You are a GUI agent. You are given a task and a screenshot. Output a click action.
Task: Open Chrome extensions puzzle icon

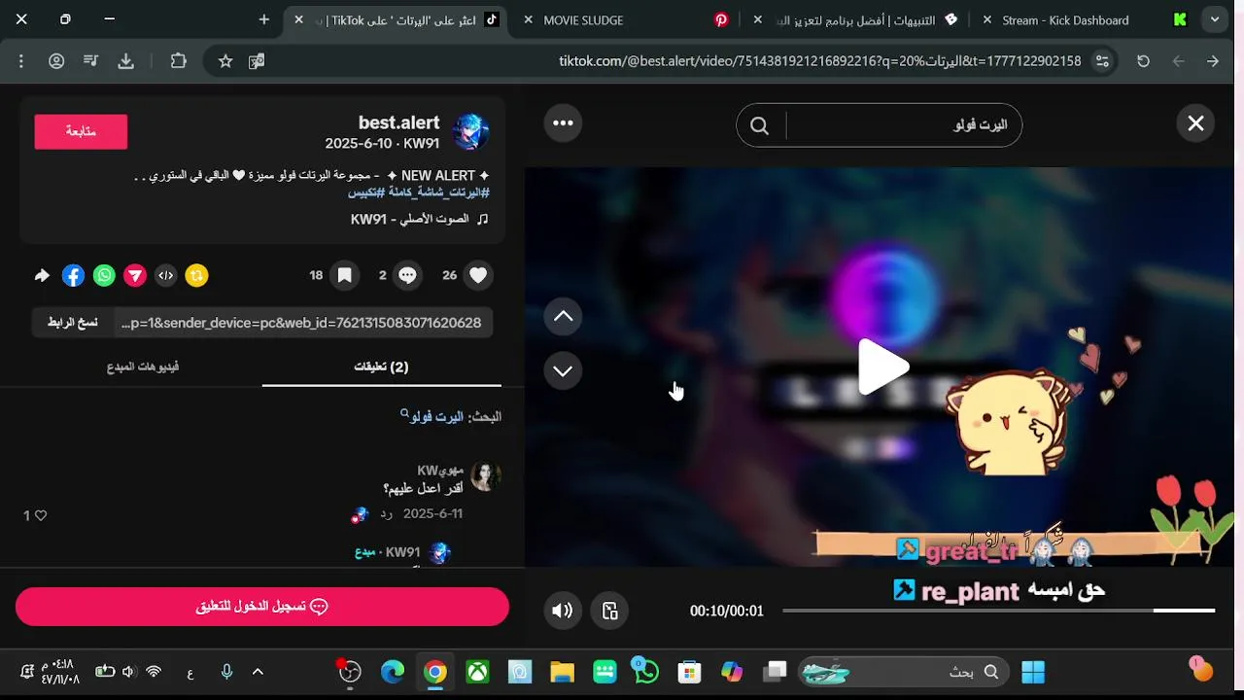click(x=179, y=61)
